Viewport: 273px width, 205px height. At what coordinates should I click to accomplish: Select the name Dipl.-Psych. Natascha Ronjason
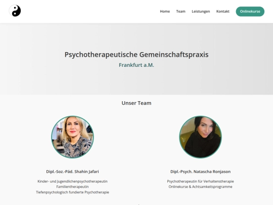coord(200,172)
